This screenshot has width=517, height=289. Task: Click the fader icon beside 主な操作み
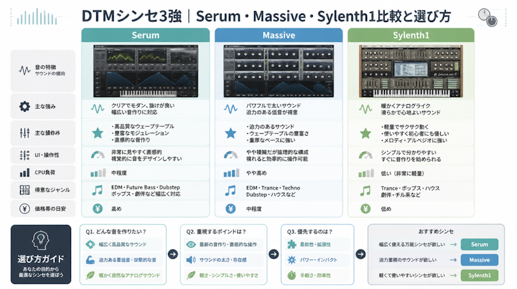(25, 133)
